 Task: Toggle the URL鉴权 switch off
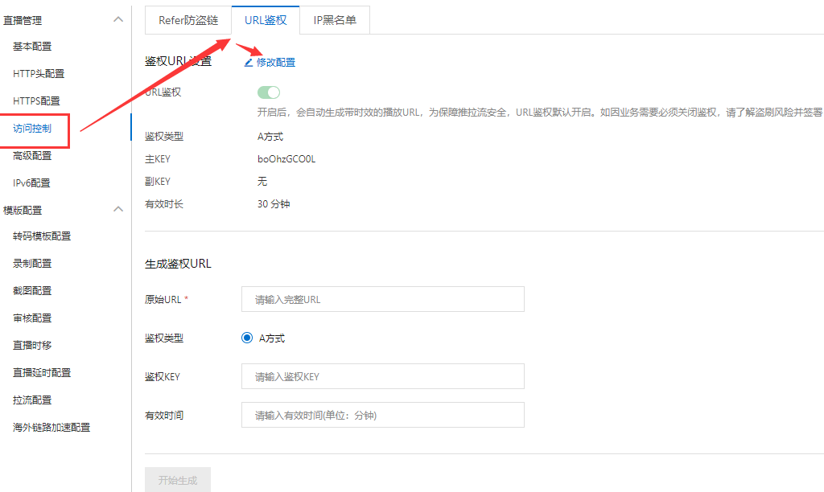(268, 92)
